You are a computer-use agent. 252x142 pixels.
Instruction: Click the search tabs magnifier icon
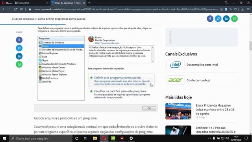tap(226, 3)
